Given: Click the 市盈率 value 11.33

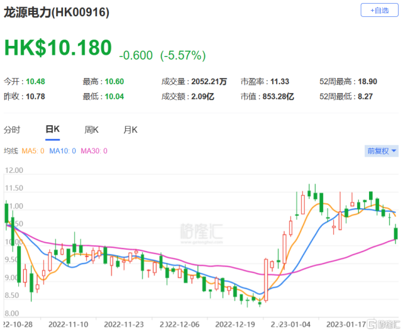Looking at the screenshot, I should point(280,82).
